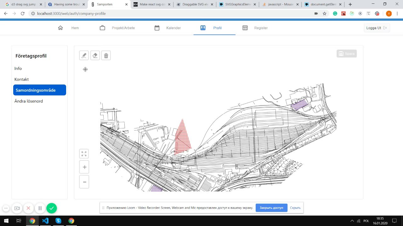
Task: Open the Projekt/Arbete navigation tab
Action: (x=117, y=28)
